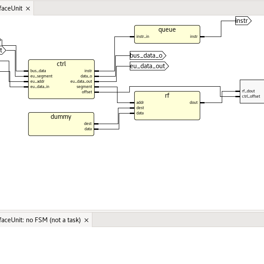264x264 pixels.
Task: Click the instr output port symbol
Action: pyautogui.click(x=243, y=21)
